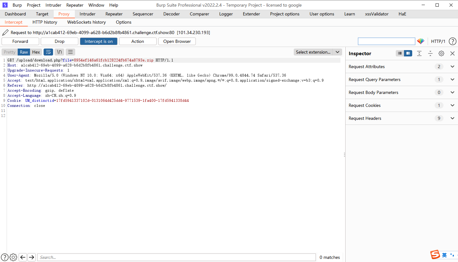Open the Window menu
Viewport: 458px width, 262px height.
point(96,5)
